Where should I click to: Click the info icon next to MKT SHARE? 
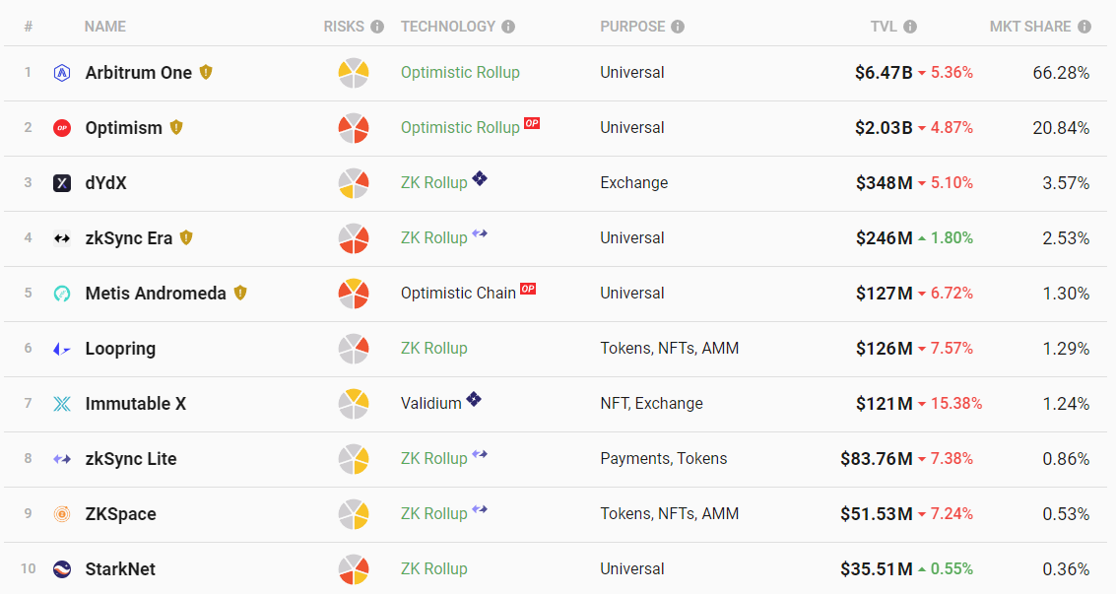pos(1084,27)
